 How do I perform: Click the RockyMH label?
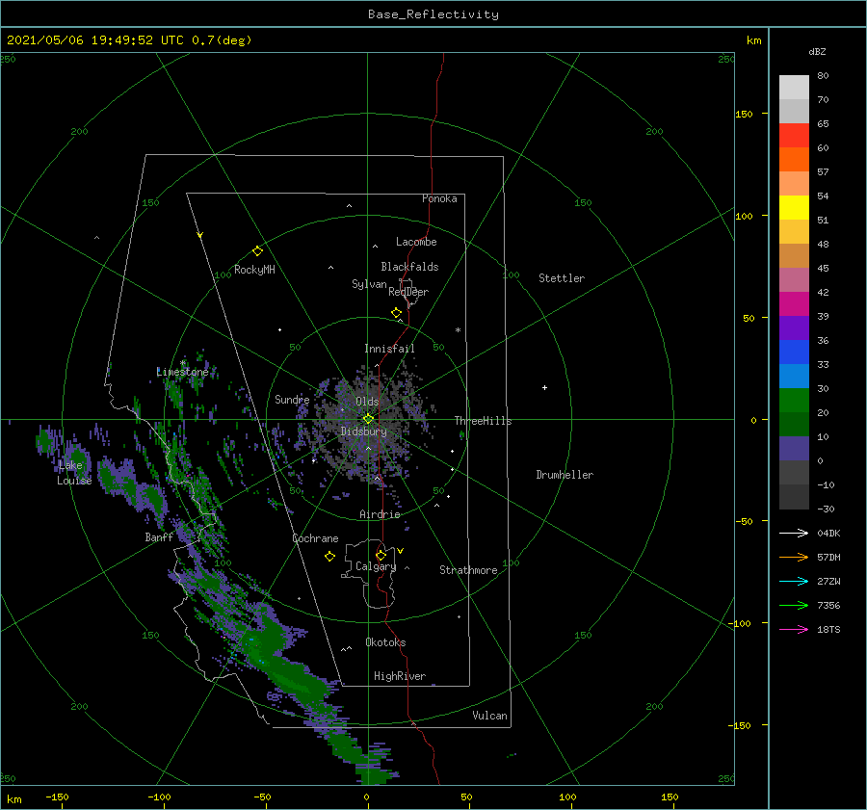(254, 270)
